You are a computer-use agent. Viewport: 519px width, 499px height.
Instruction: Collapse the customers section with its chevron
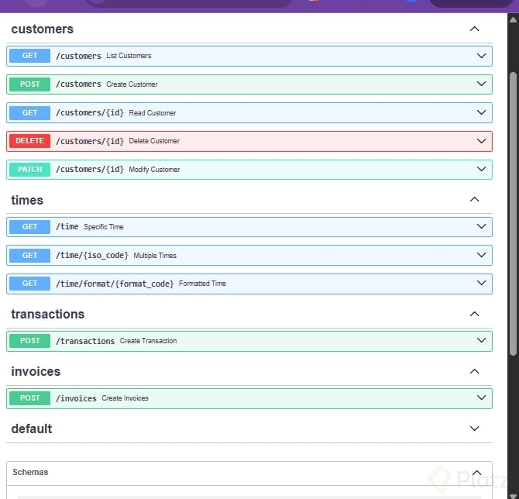pos(475,29)
